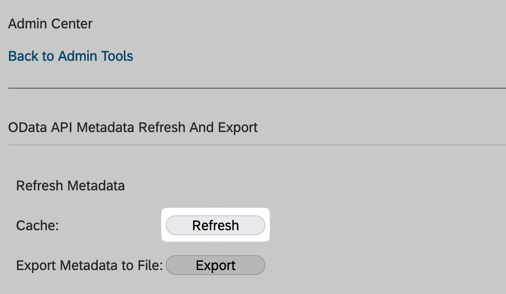Screen dimensions: 506x294
Task: Open the Back to Admin Tools link
Action: [x=70, y=56]
